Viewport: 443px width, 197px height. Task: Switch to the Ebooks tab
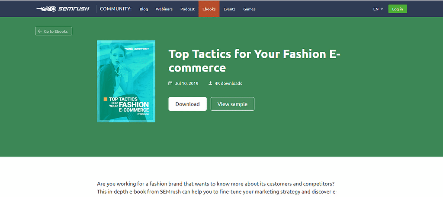tap(209, 9)
